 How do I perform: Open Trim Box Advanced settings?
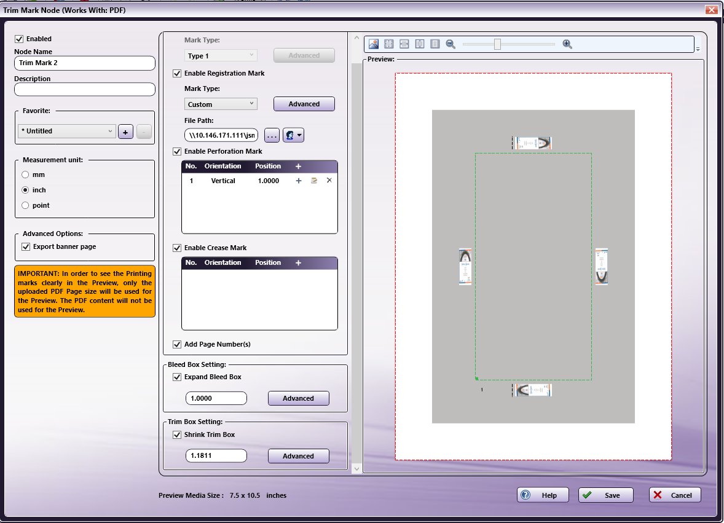(298, 455)
